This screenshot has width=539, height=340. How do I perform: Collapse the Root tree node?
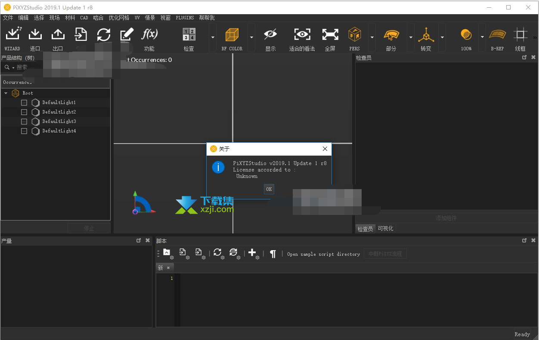6,93
